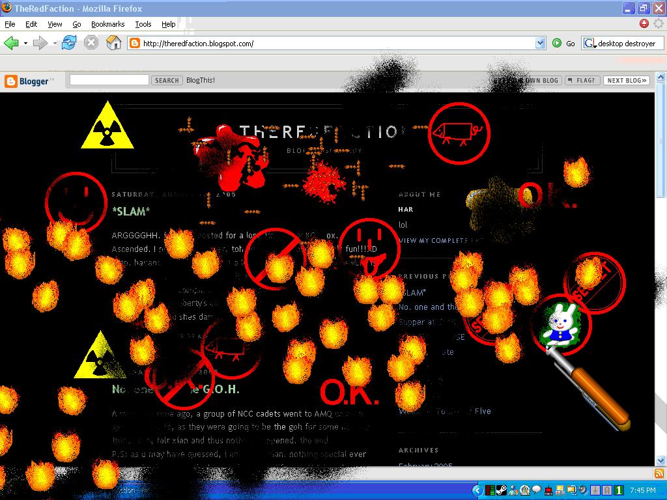
Task: Click the red and green meter tray icon
Action: (490, 490)
